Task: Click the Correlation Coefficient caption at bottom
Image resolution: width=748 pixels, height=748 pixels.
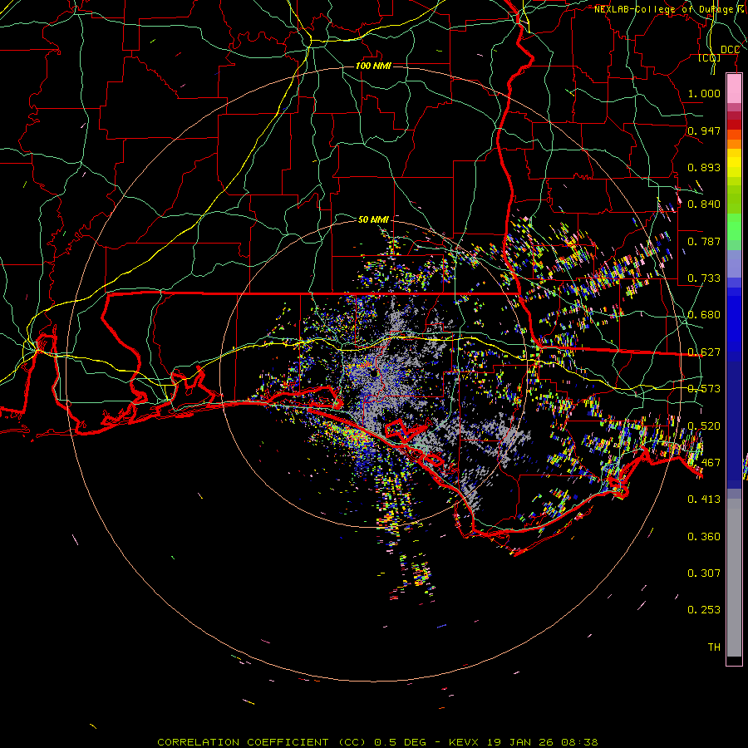Action: coord(377,742)
